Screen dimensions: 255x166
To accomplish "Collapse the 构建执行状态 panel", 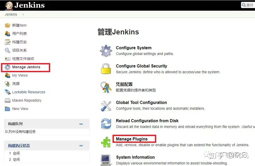I will 81,146.
